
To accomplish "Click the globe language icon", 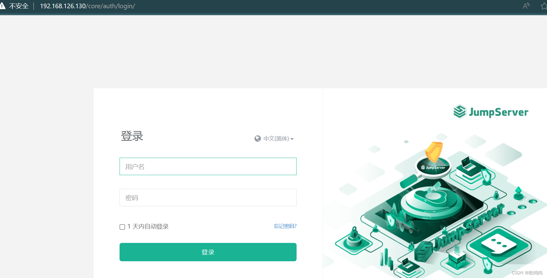I will pyautogui.click(x=258, y=139).
